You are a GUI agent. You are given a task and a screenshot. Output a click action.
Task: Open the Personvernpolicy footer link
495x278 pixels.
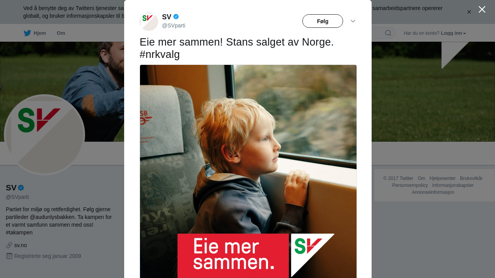410,185
